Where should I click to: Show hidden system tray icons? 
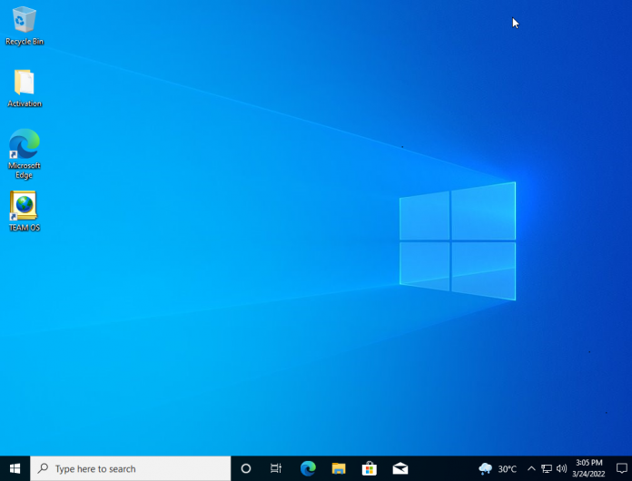coord(531,468)
